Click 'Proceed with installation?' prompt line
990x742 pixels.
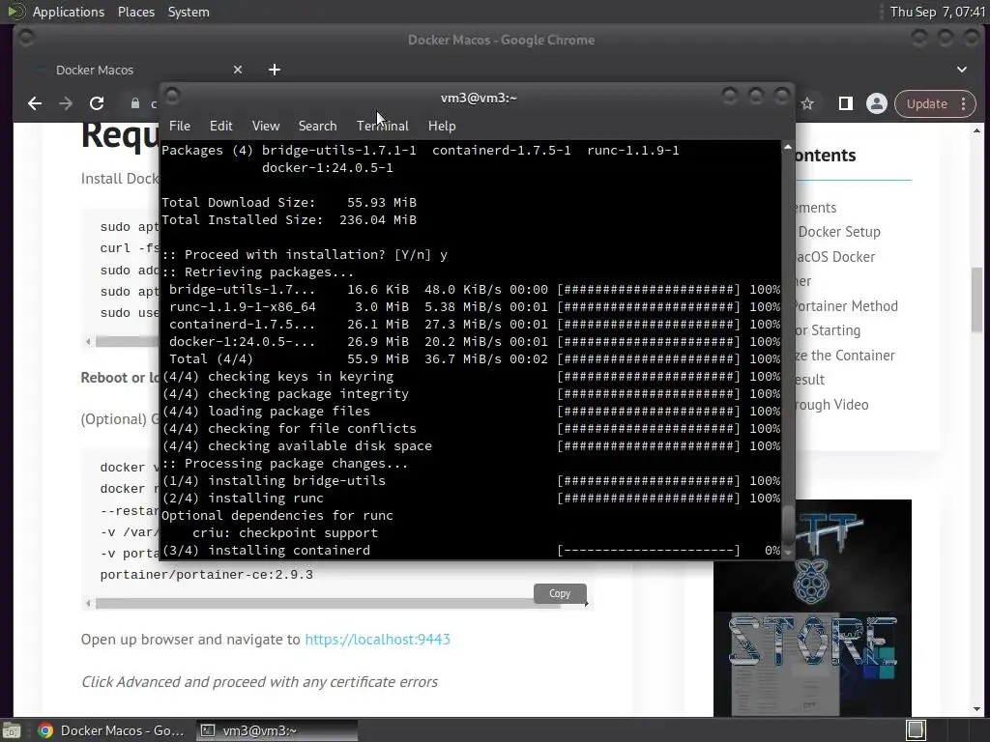pos(305,255)
